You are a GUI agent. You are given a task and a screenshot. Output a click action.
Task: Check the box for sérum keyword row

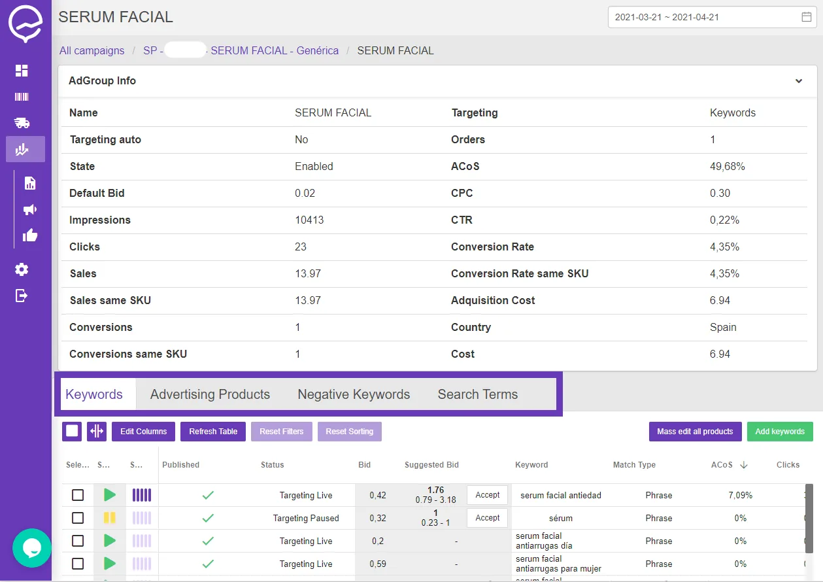point(78,518)
